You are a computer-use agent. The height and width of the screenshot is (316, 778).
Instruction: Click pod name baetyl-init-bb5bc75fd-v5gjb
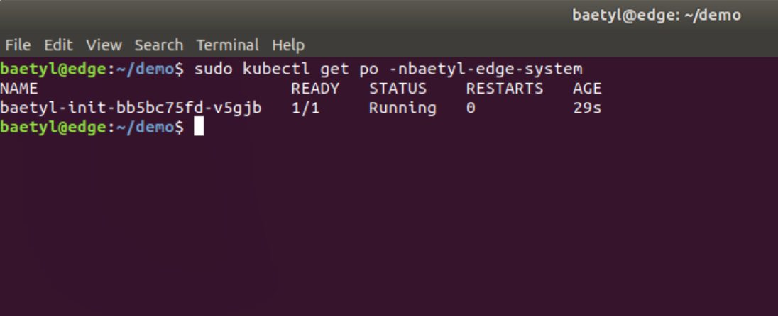click(x=131, y=108)
